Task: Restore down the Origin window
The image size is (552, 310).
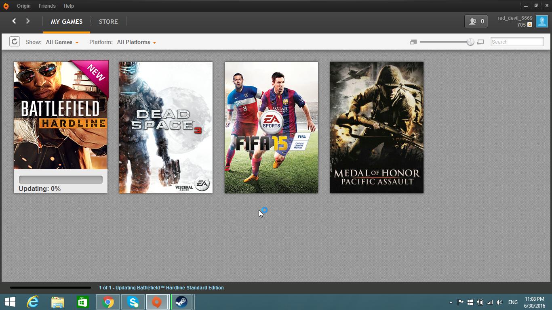Action: click(536, 6)
